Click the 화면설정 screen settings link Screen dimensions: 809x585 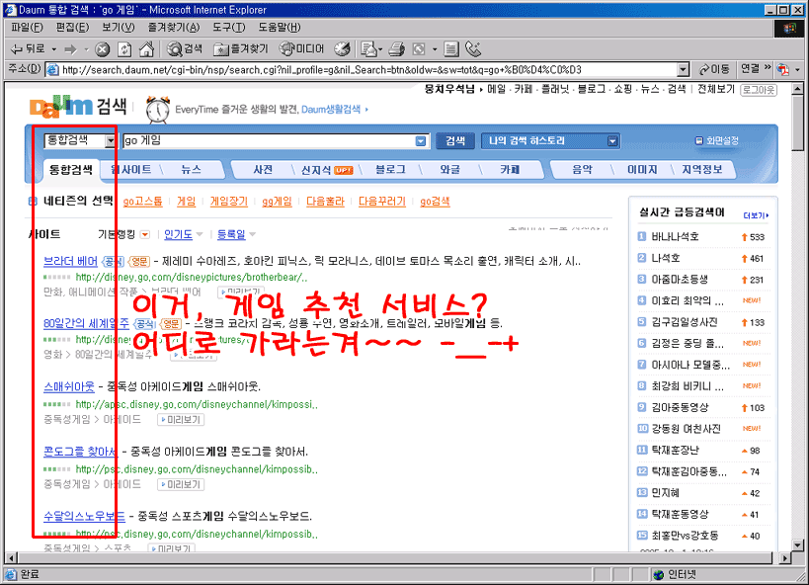(717, 140)
